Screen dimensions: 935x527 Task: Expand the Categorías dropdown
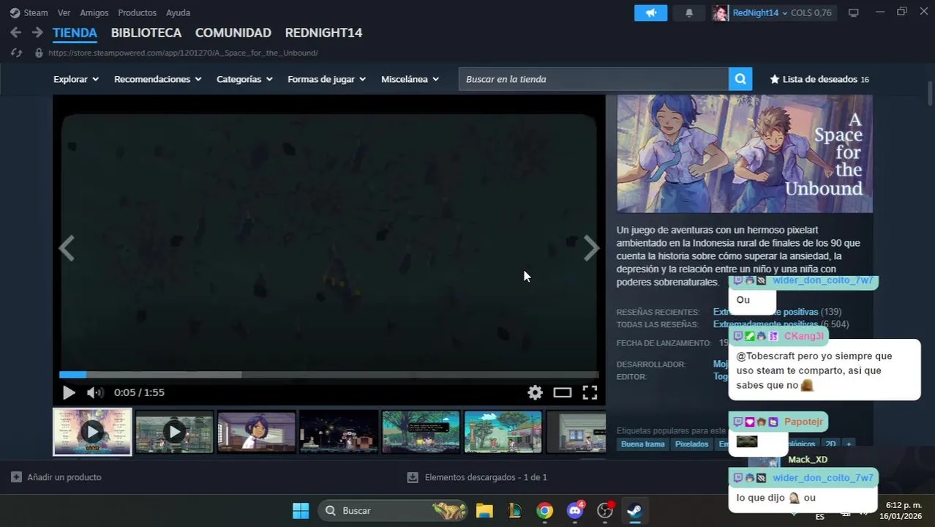244,79
